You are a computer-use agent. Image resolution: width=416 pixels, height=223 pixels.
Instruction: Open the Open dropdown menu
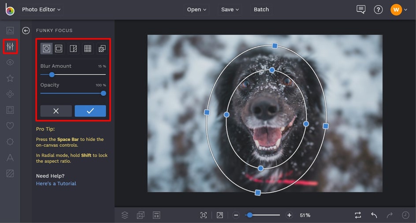[197, 9]
